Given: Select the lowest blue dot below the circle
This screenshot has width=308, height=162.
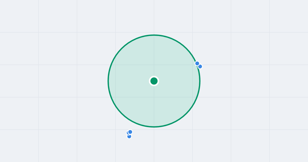Looking at the screenshot, I should 129,136.
